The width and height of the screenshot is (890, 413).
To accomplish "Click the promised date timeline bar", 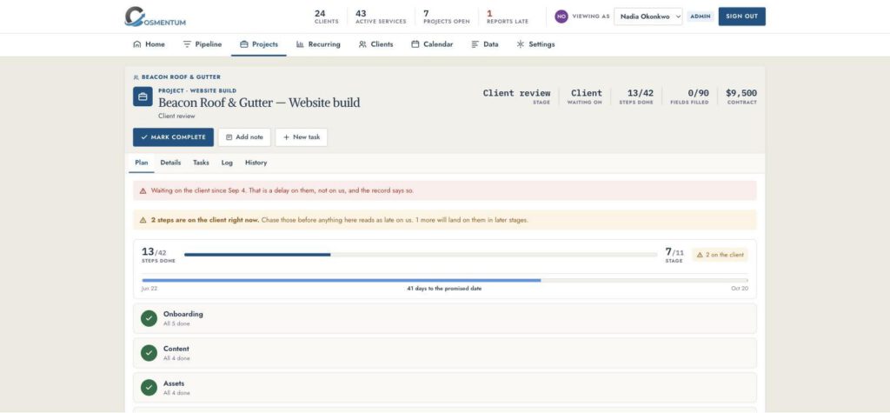I will (444, 280).
